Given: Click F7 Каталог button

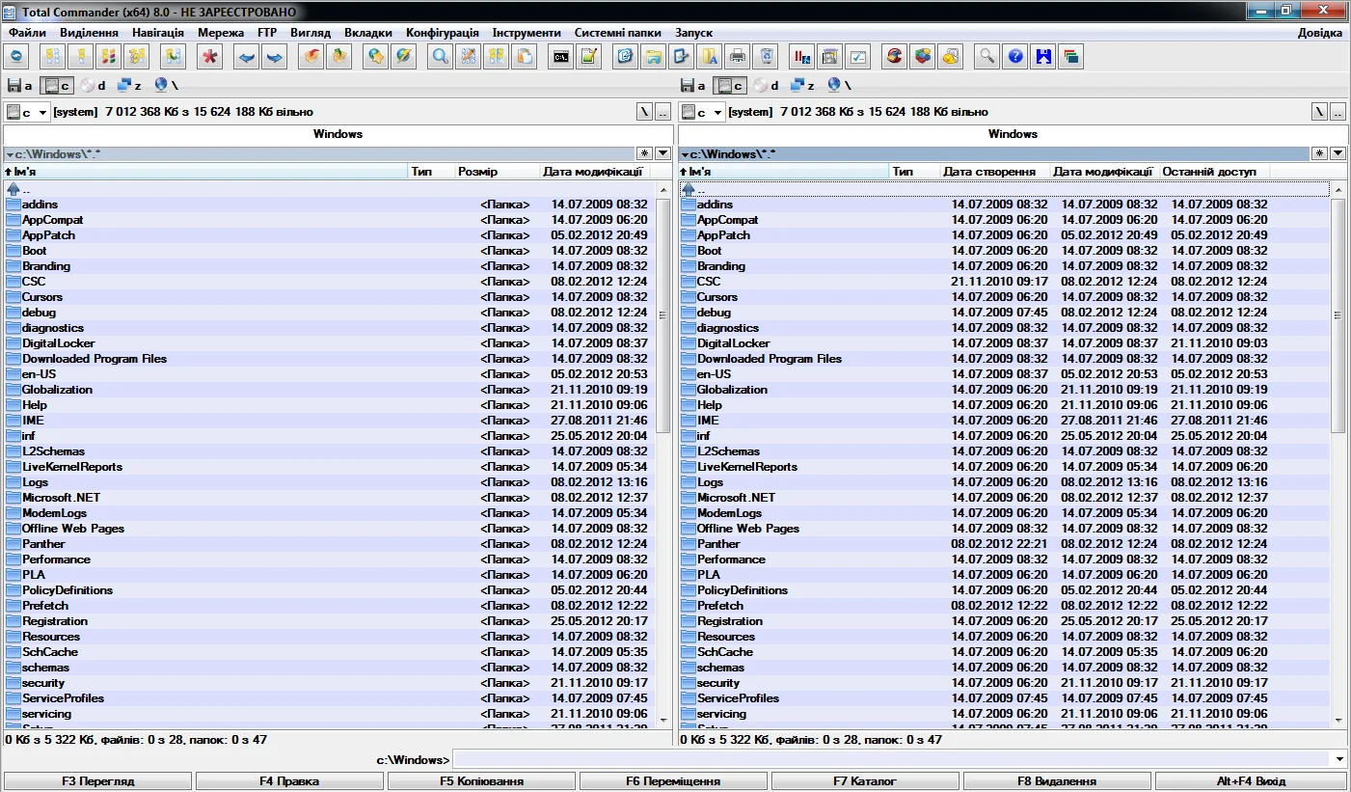Looking at the screenshot, I should [x=865, y=781].
